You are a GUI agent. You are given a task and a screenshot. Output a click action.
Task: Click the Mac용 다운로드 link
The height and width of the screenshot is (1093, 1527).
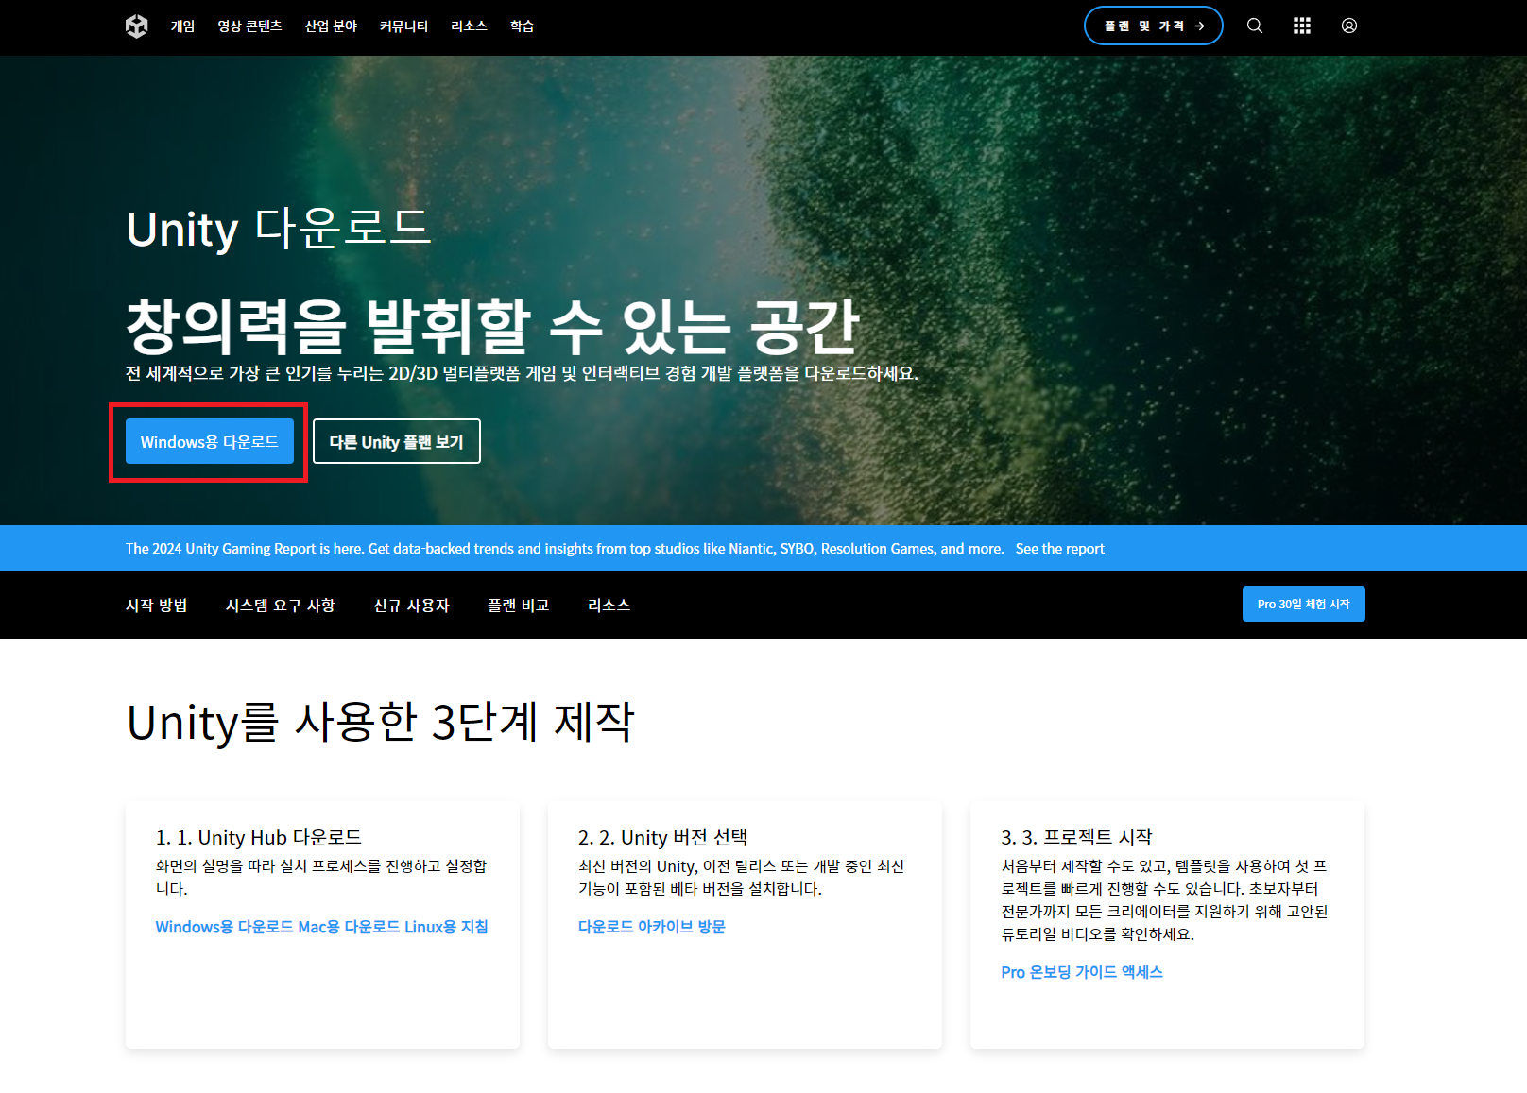pyautogui.click(x=349, y=927)
